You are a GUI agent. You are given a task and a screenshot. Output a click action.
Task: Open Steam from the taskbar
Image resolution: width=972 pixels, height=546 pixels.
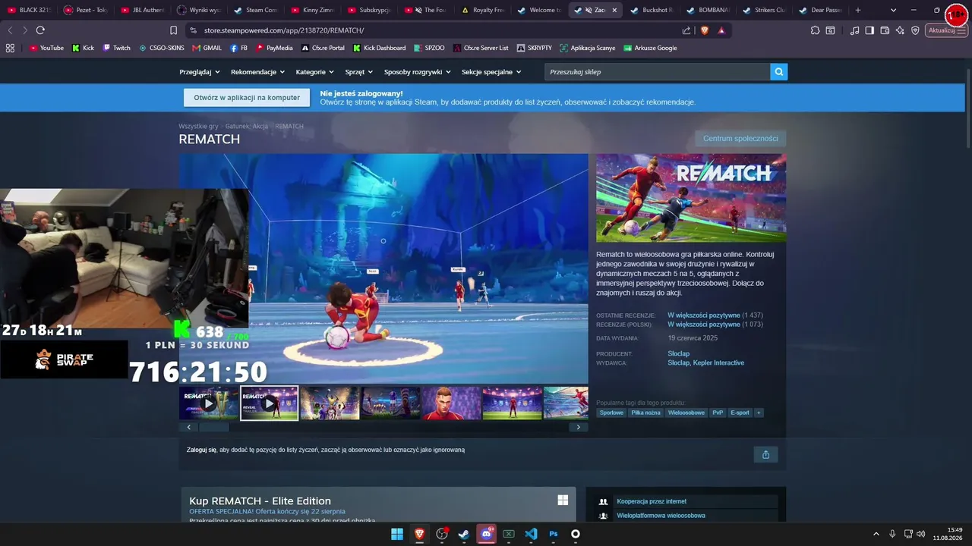coord(464,534)
